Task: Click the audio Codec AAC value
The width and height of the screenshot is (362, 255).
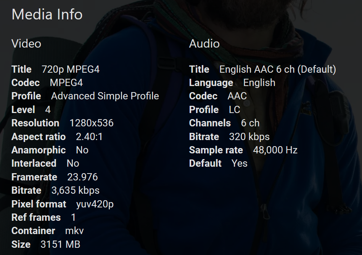Action: 237,96
